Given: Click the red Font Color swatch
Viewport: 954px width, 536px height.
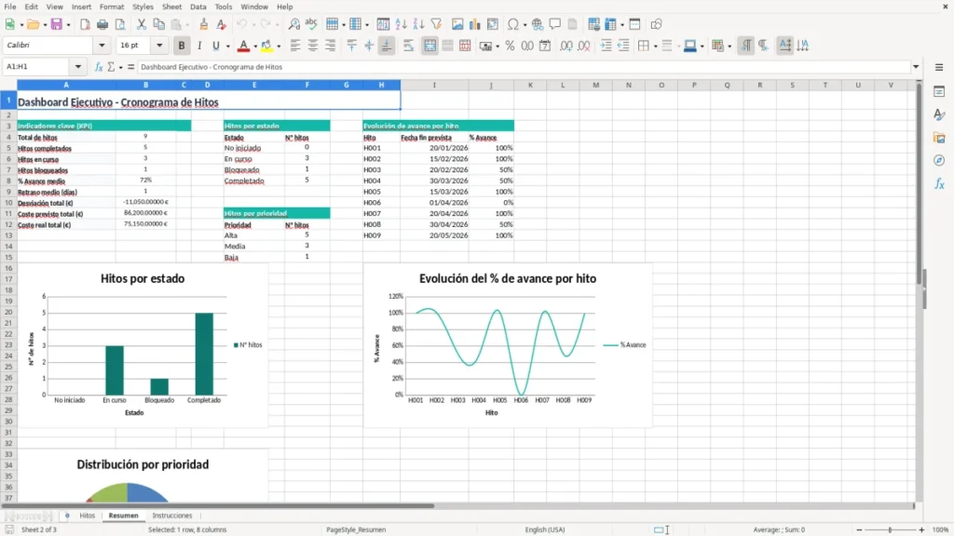Looking at the screenshot, I should 243,46.
